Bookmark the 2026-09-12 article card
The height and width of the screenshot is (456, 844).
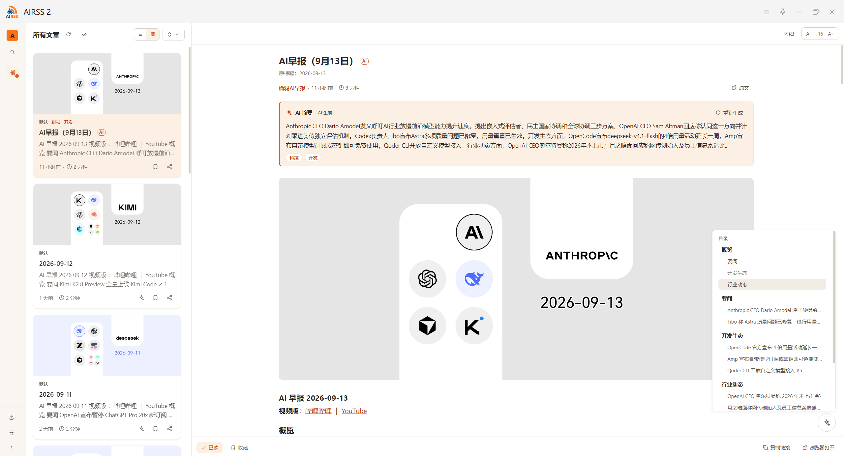pyautogui.click(x=155, y=298)
